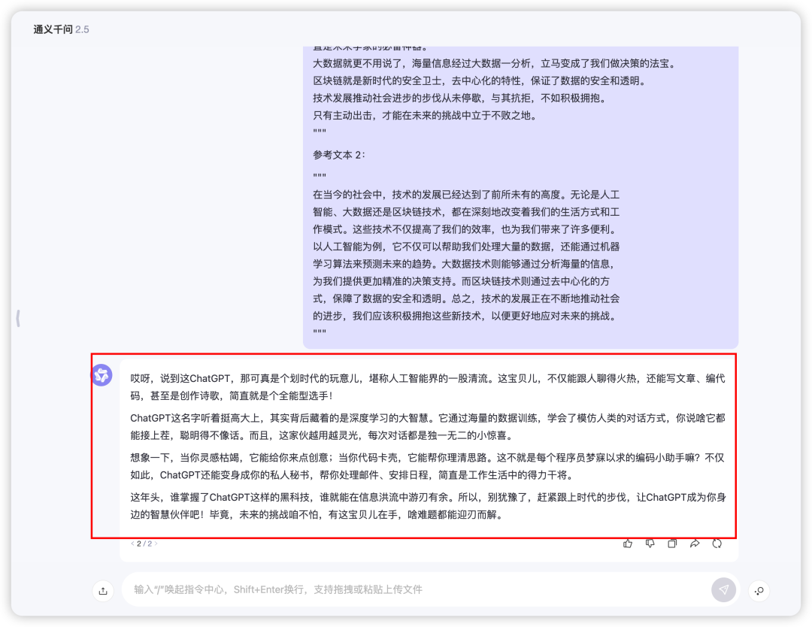
Task: Click the 通义千问 2.5 title
Action: point(61,29)
